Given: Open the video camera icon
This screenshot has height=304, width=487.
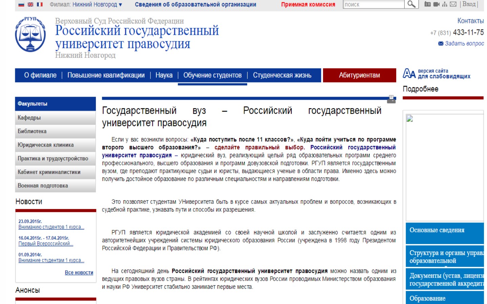Looking at the screenshot, I should 436,4.
